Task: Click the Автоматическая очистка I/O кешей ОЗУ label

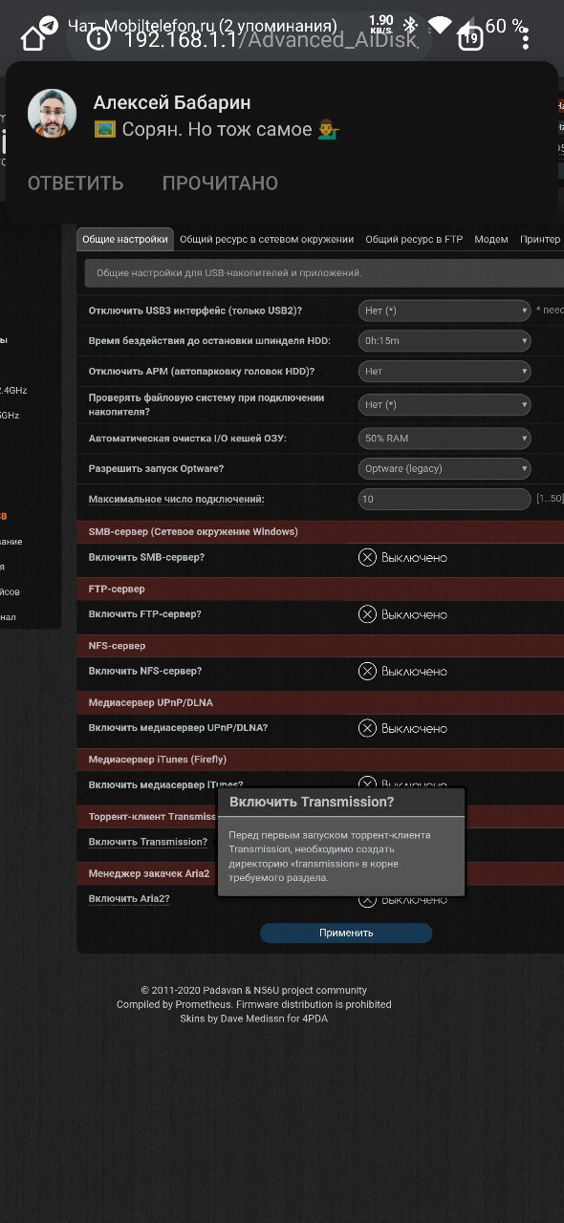Action: click(x=187, y=439)
